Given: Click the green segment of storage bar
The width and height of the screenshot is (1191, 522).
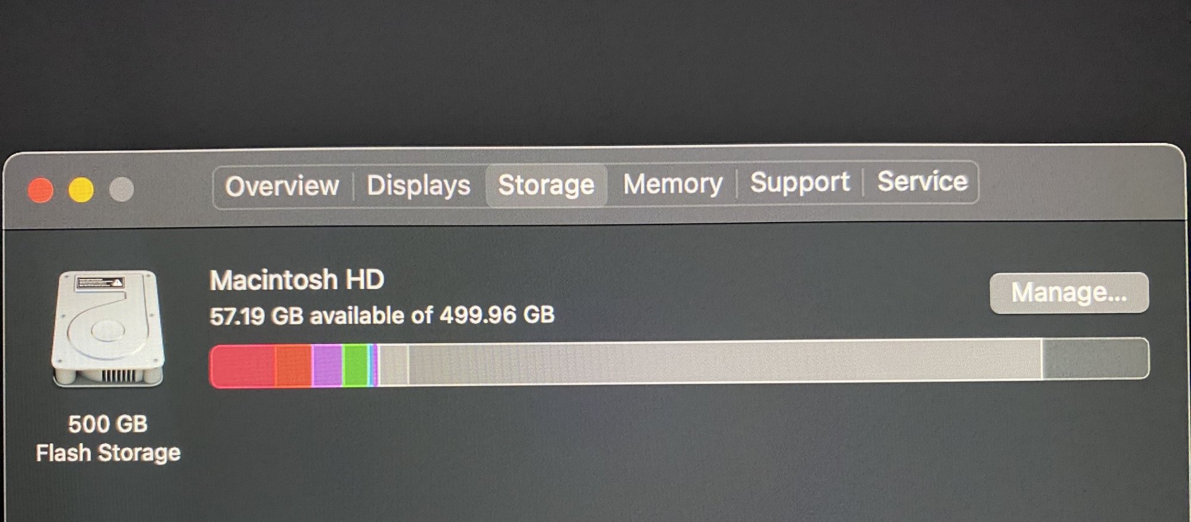Looking at the screenshot, I should point(356,365).
